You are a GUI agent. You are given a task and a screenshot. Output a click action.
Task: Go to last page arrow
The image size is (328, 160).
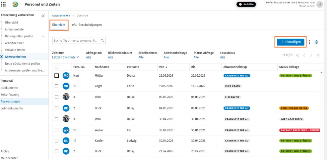pos(318,55)
